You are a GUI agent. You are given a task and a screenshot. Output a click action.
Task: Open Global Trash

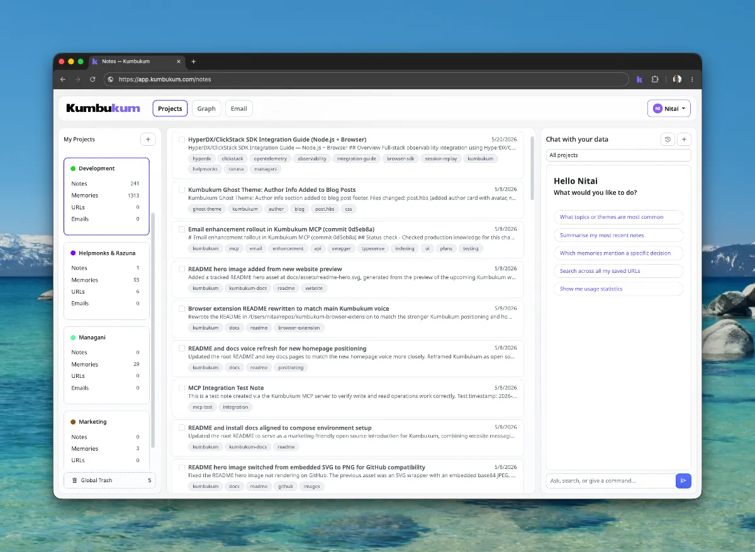pyautogui.click(x=109, y=480)
